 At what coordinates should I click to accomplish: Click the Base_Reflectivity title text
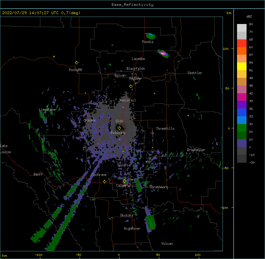point(132,5)
